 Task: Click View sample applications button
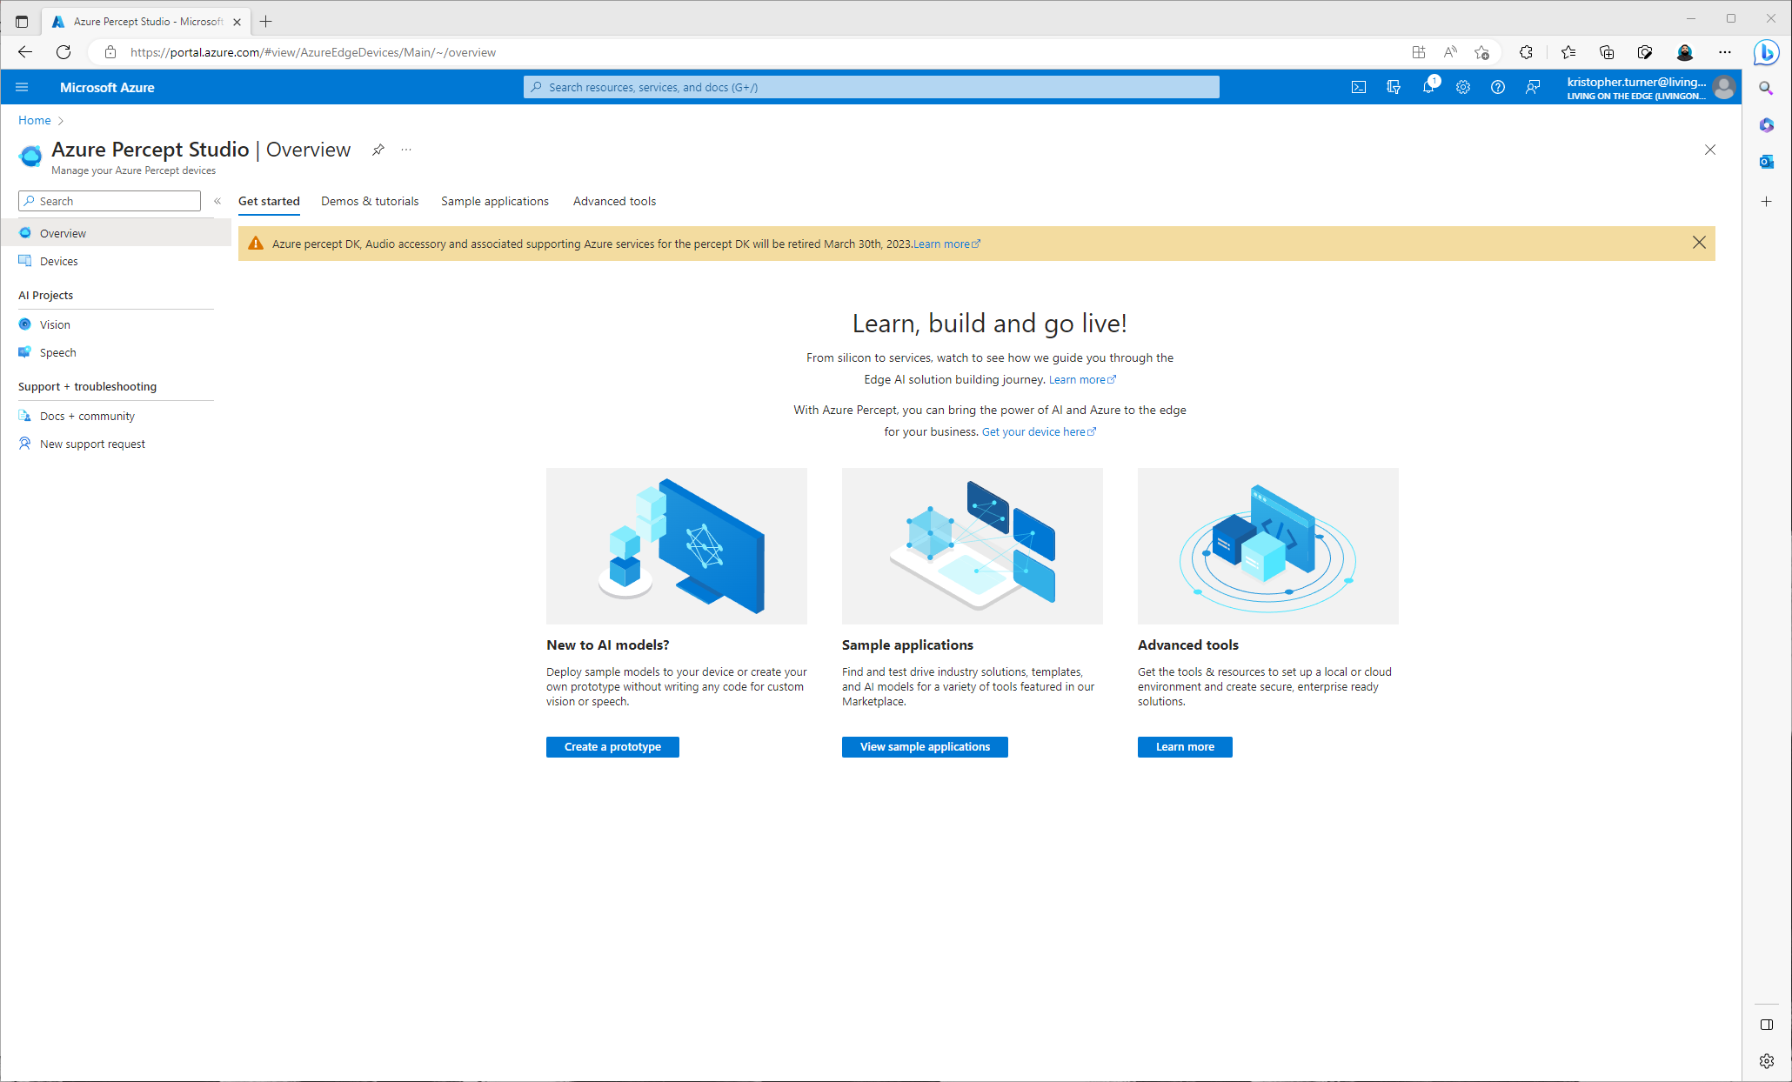(x=925, y=747)
